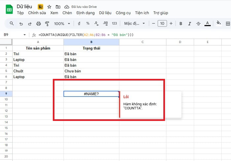Activate the paint format tool
This screenshot has width=231, height=161.
click(47, 24)
